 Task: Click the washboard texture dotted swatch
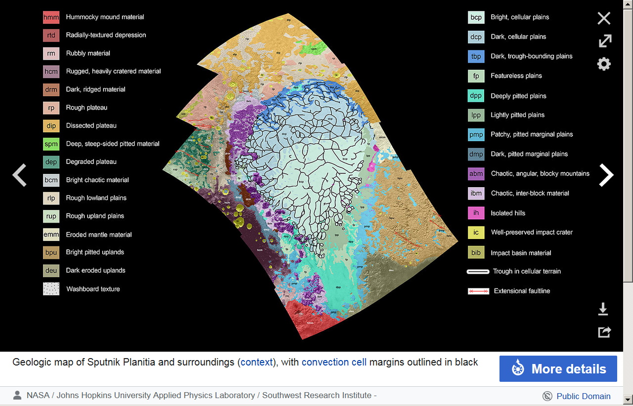[51, 289]
